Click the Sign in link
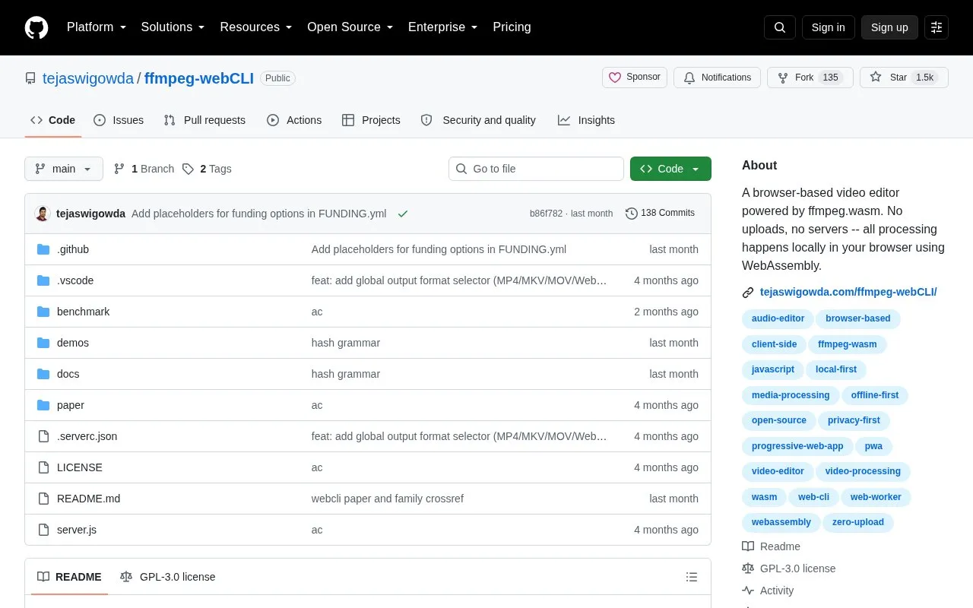Screen dimensions: 973x608 (x=828, y=27)
